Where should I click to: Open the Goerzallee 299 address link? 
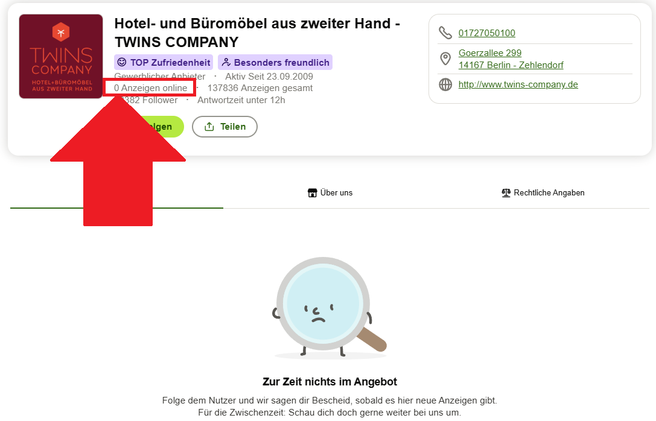click(x=490, y=53)
